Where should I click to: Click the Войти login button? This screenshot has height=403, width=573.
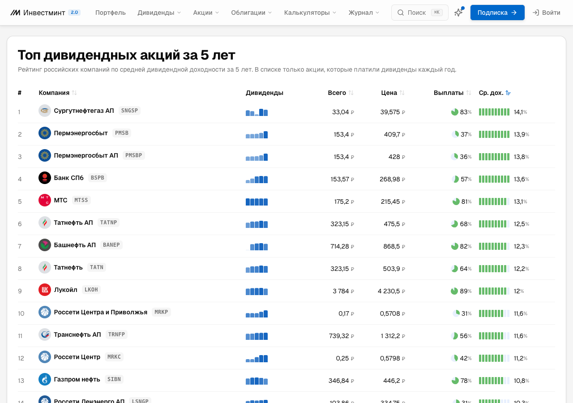(x=546, y=13)
